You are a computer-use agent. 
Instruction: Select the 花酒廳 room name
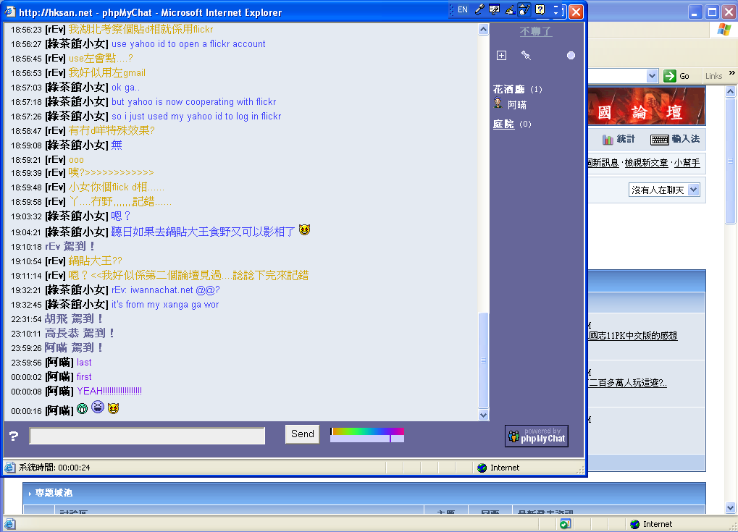point(509,89)
